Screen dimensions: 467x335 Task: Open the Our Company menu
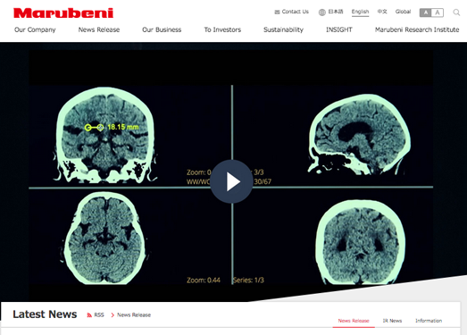35,29
